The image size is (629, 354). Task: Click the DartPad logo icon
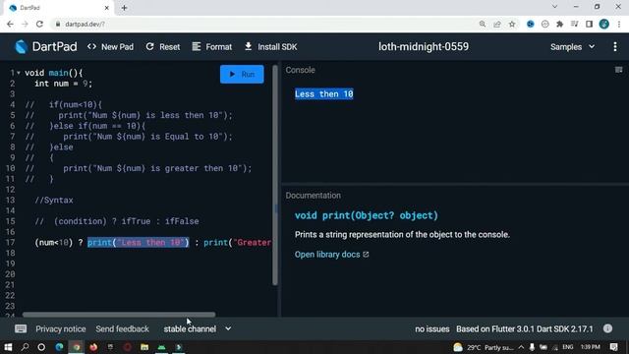pyautogui.click(x=21, y=47)
